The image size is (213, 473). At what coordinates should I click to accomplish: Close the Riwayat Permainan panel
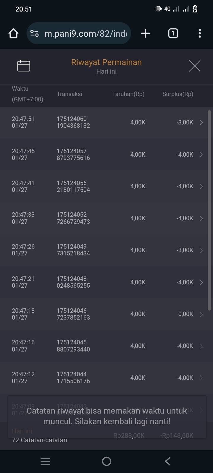tap(194, 66)
